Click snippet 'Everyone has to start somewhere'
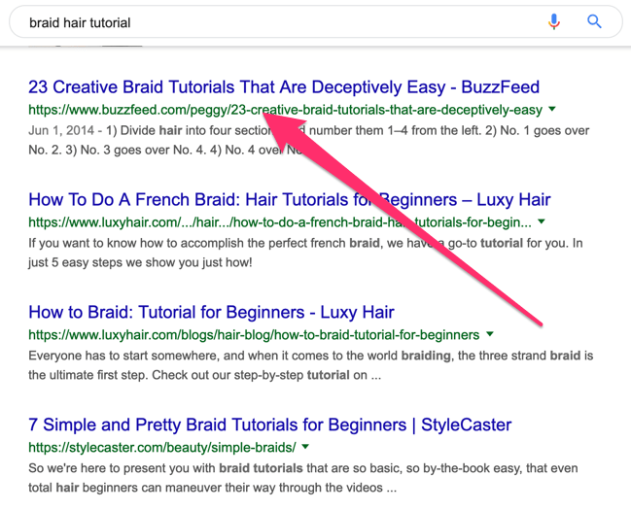 (123, 356)
